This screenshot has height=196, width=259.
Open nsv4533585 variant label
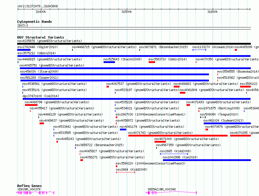coord(86,133)
